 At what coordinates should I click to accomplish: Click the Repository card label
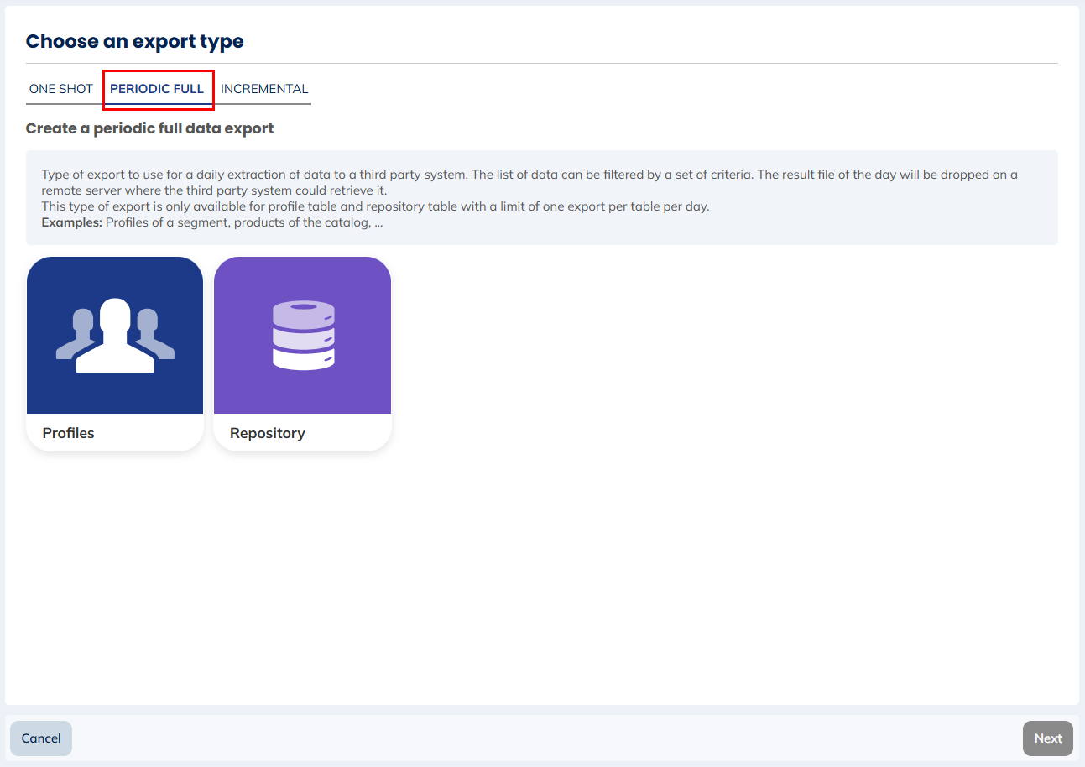268,433
